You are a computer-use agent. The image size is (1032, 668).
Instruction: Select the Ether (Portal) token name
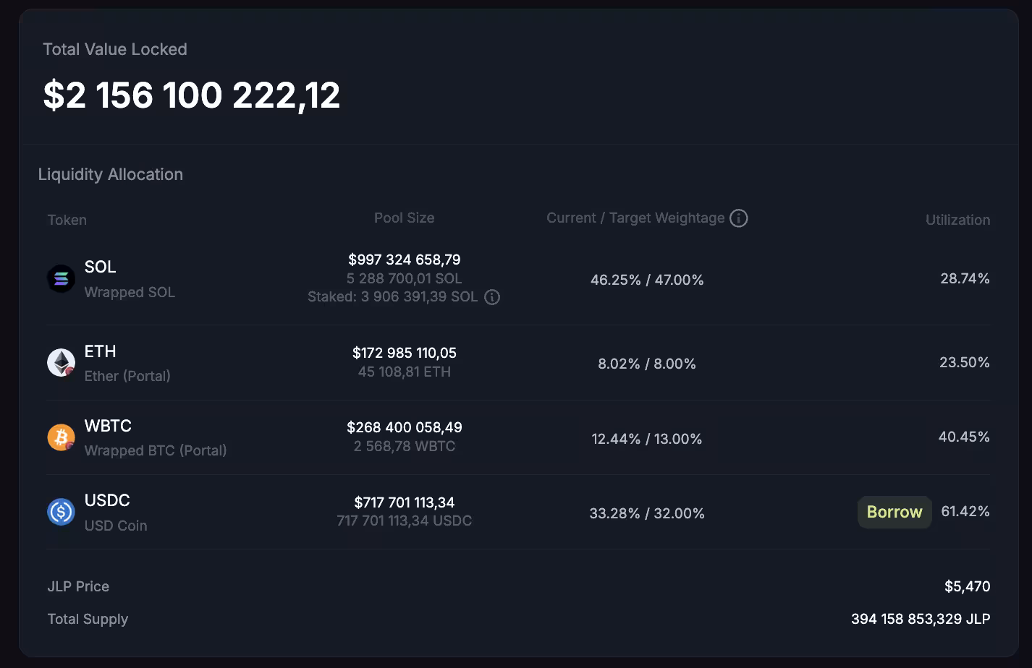click(127, 376)
